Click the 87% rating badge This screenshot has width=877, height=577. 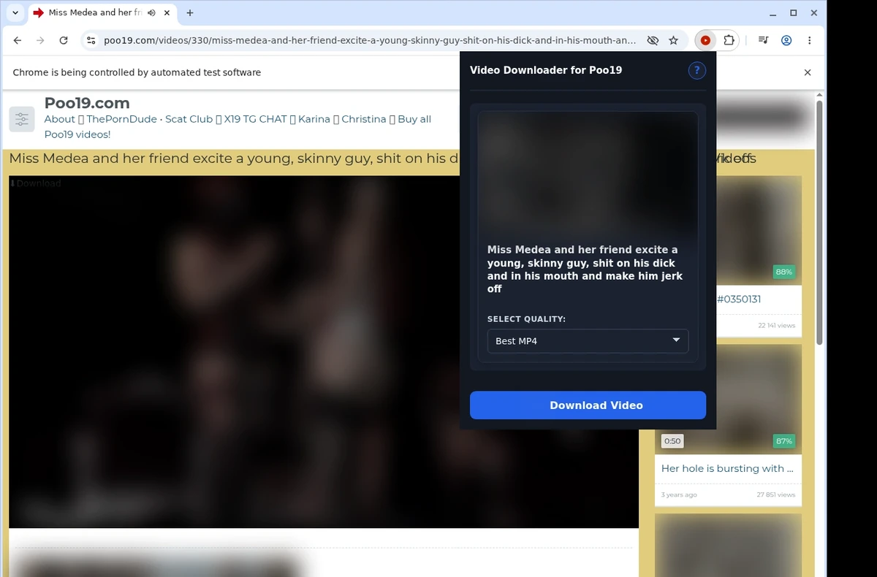tap(784, 441)
